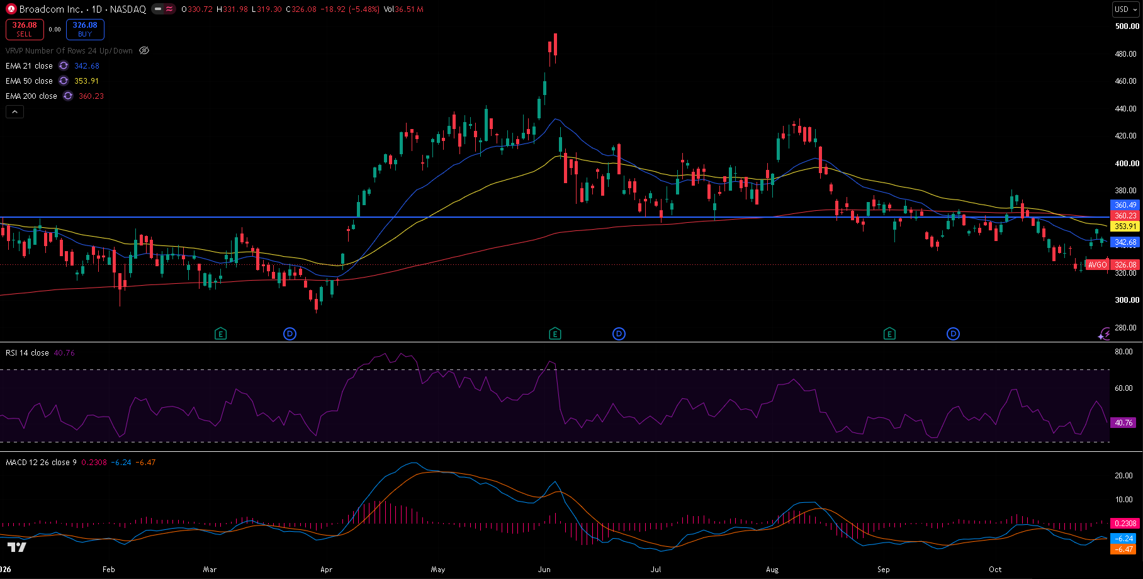Click the Feb label on time axis
1143x579 pixels.
pos(109,570)
